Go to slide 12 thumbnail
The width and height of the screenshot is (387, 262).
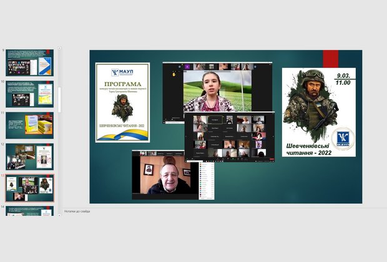click(29, 157)
